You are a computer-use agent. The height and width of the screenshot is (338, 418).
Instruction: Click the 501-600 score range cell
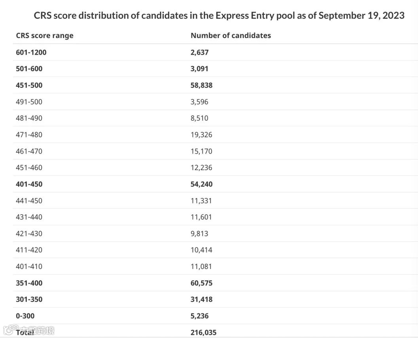click(x=29, y=69)
